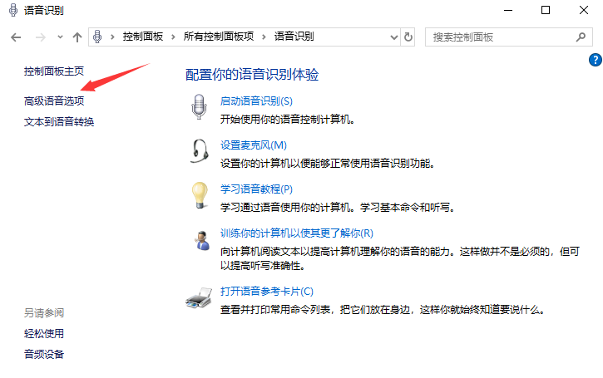Click the microphone icon for starting speech recognition
Viewport: 603px width, 378px height.
(199, 108)
